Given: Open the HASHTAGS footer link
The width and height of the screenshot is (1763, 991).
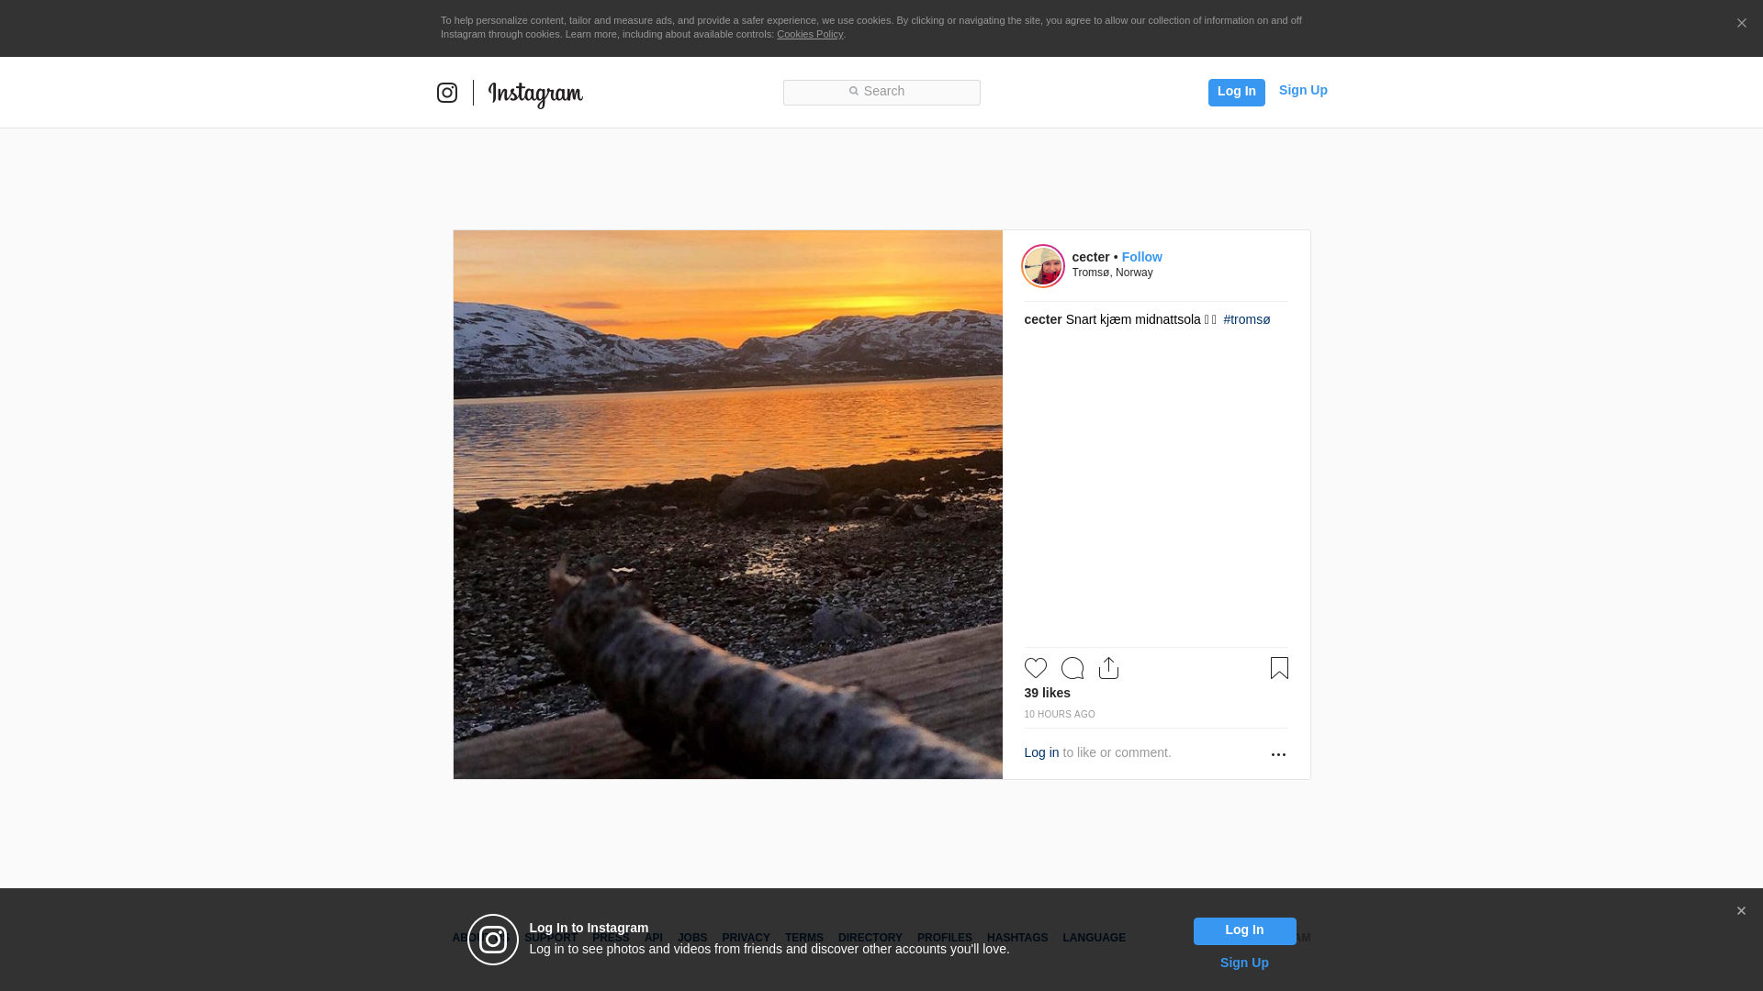Looking at the screenshot, I should click(x=1016, y=938).
